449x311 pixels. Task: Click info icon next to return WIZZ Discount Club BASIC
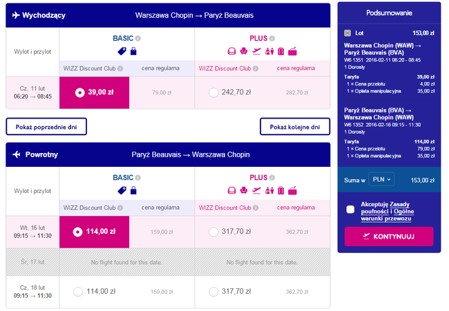click(x=120, y=206)
